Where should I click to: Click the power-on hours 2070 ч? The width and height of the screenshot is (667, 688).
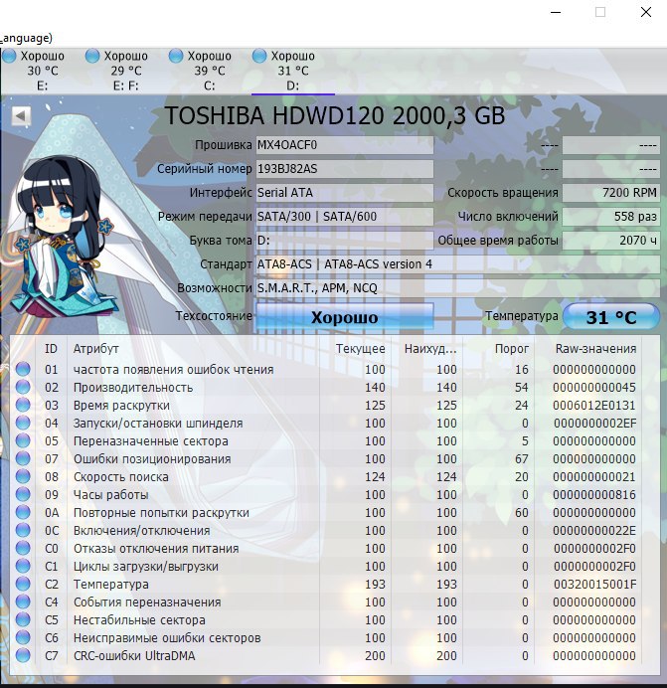point(610,240)
